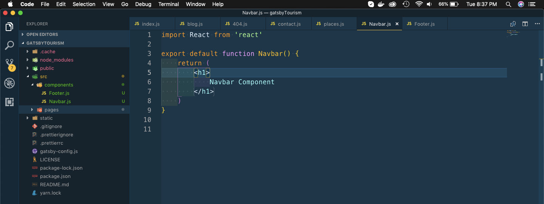Split the editor to the right
Screen dimensions: 544x204
tap(525, 24)
